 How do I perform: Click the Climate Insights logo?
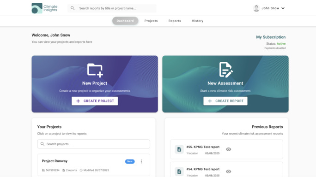[44, 8]
